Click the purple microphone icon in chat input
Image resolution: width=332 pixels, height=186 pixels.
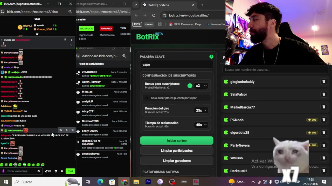[x=3, y=171]
